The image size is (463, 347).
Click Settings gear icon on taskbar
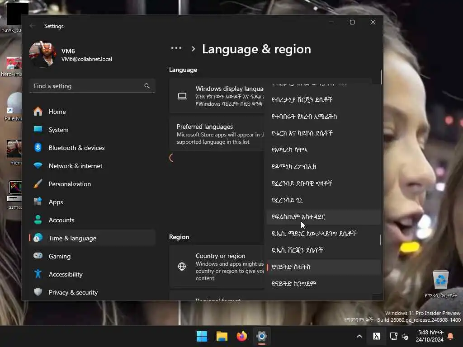click(262, 336)
